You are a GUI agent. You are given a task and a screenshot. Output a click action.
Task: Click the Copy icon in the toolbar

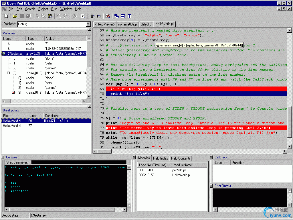point(43,16)
